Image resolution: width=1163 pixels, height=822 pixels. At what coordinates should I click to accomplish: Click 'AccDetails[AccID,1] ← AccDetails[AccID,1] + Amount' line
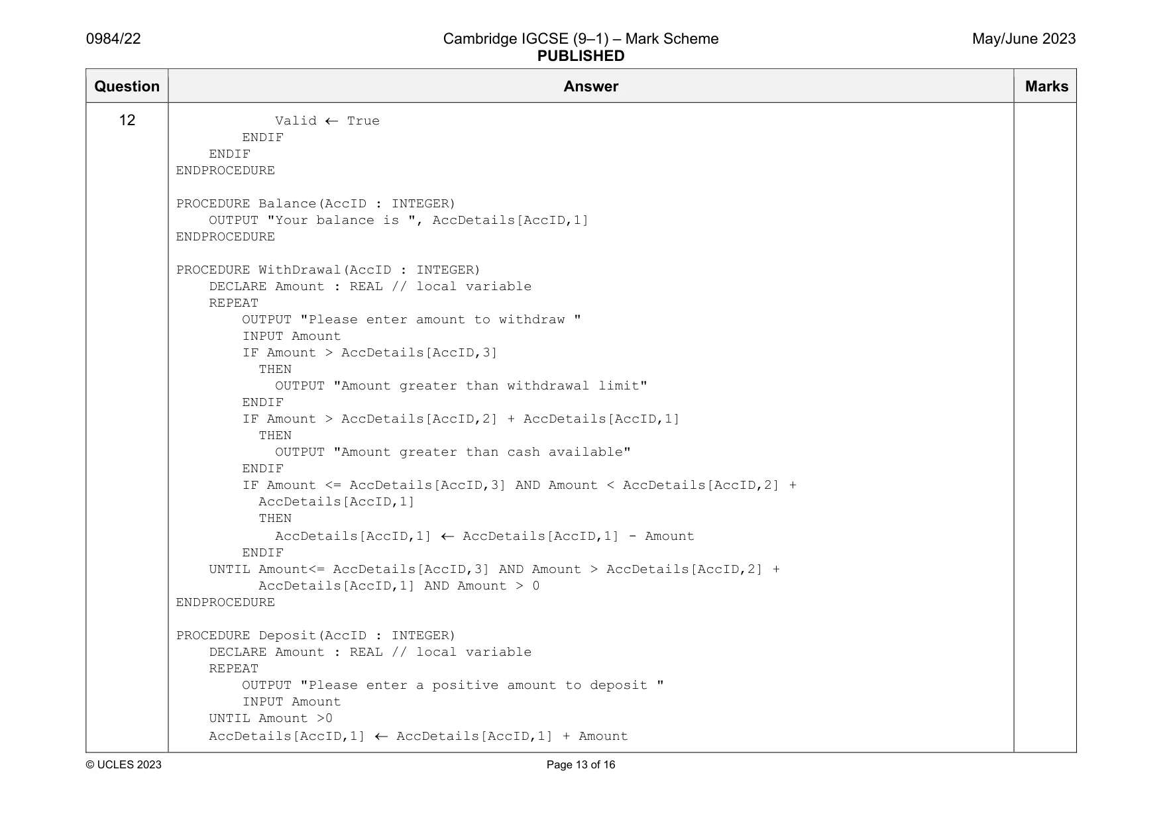pos(418,736)
